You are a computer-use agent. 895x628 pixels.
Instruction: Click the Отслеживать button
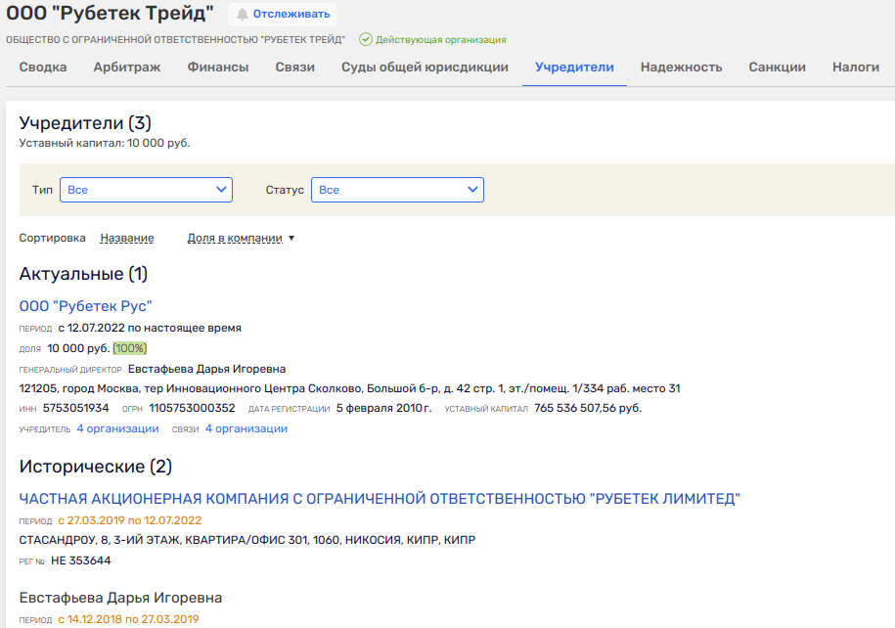point(282,15)
